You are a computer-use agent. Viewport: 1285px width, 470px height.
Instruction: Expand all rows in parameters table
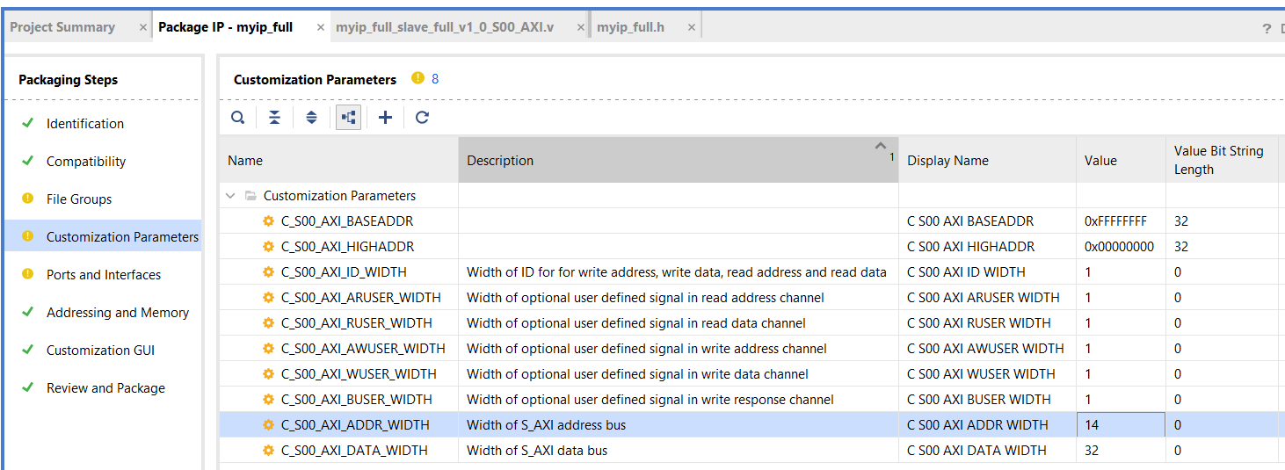(311, 118)
